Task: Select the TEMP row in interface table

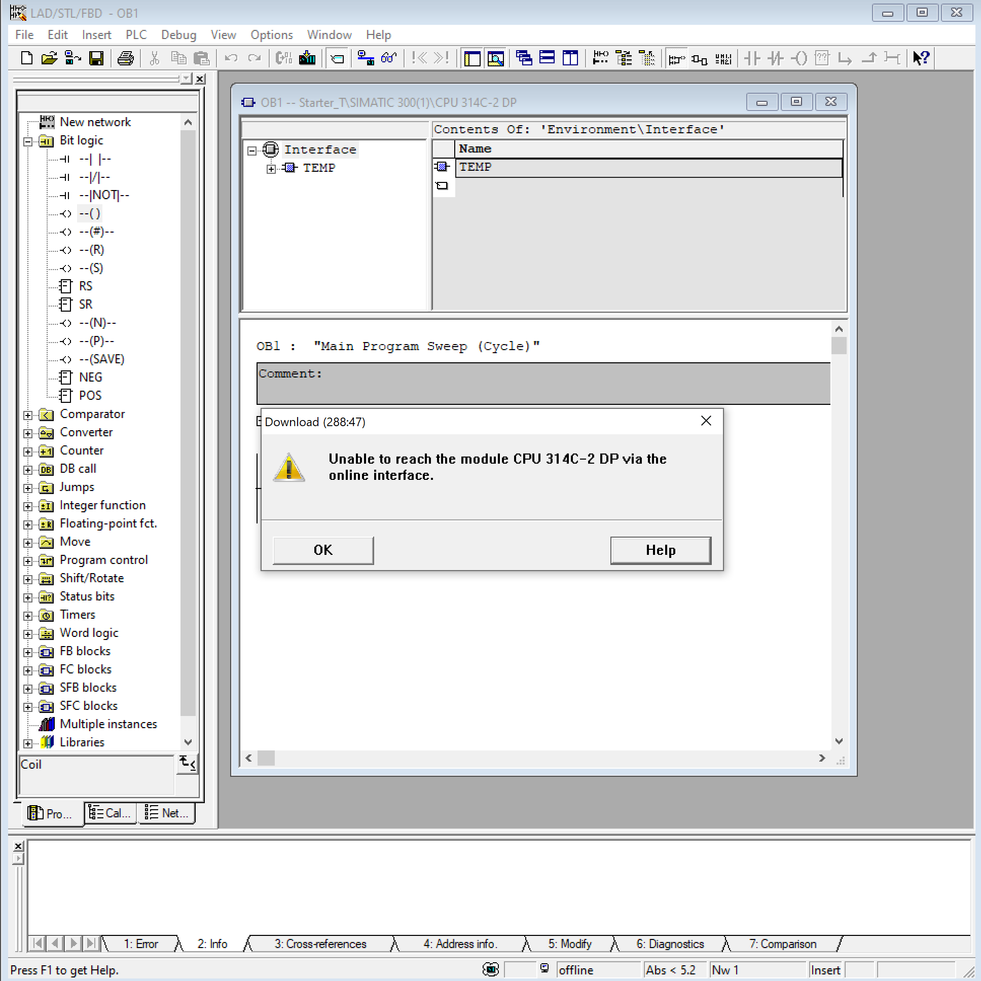Action: 648,168
